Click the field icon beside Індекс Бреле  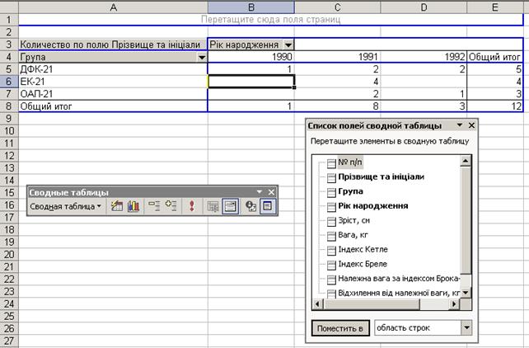coord(331,265)
